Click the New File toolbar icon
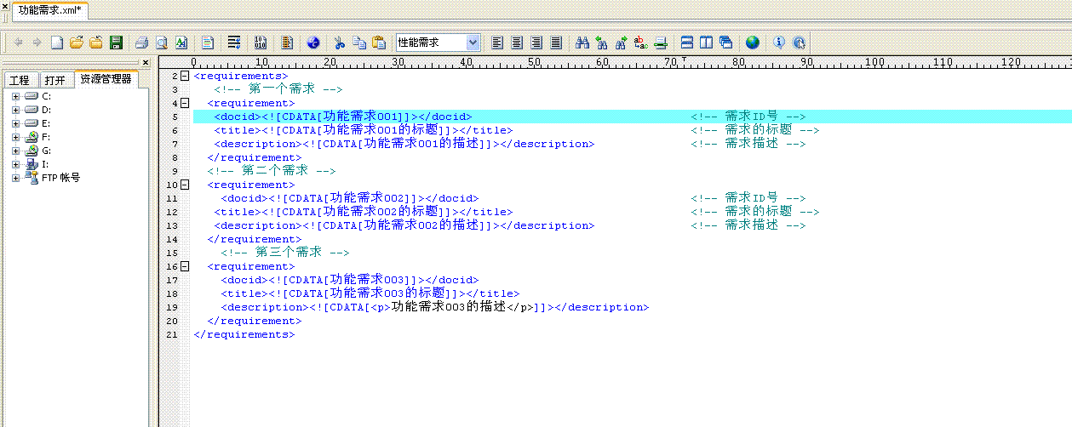1072x427 pixels. [57, 43]
